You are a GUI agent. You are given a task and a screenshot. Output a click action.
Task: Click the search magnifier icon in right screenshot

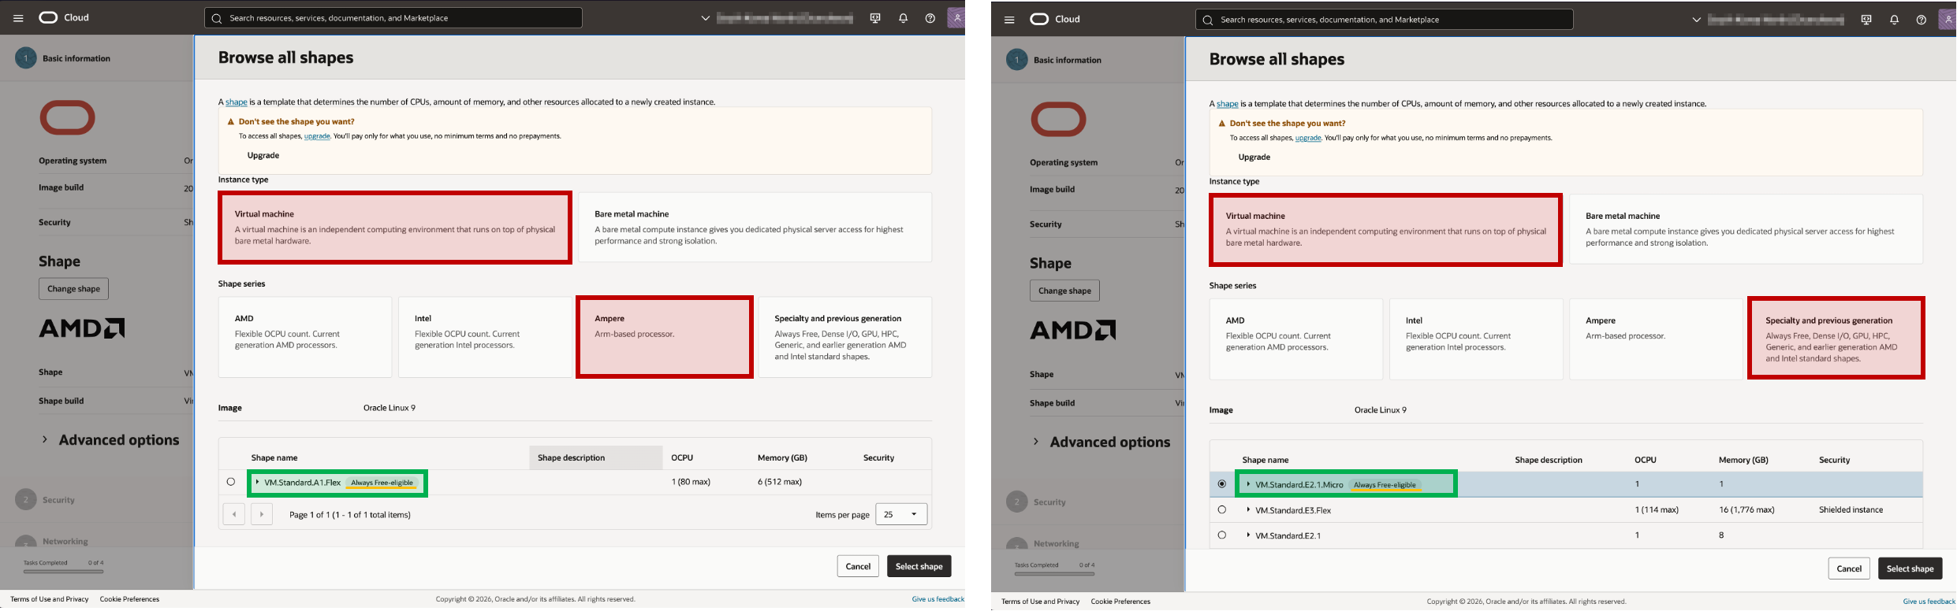(x=1208, y=20)
